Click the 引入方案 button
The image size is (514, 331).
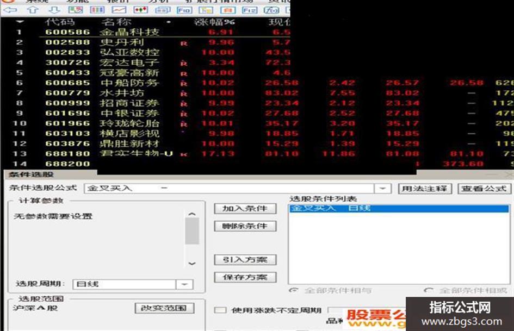(245, 260)
